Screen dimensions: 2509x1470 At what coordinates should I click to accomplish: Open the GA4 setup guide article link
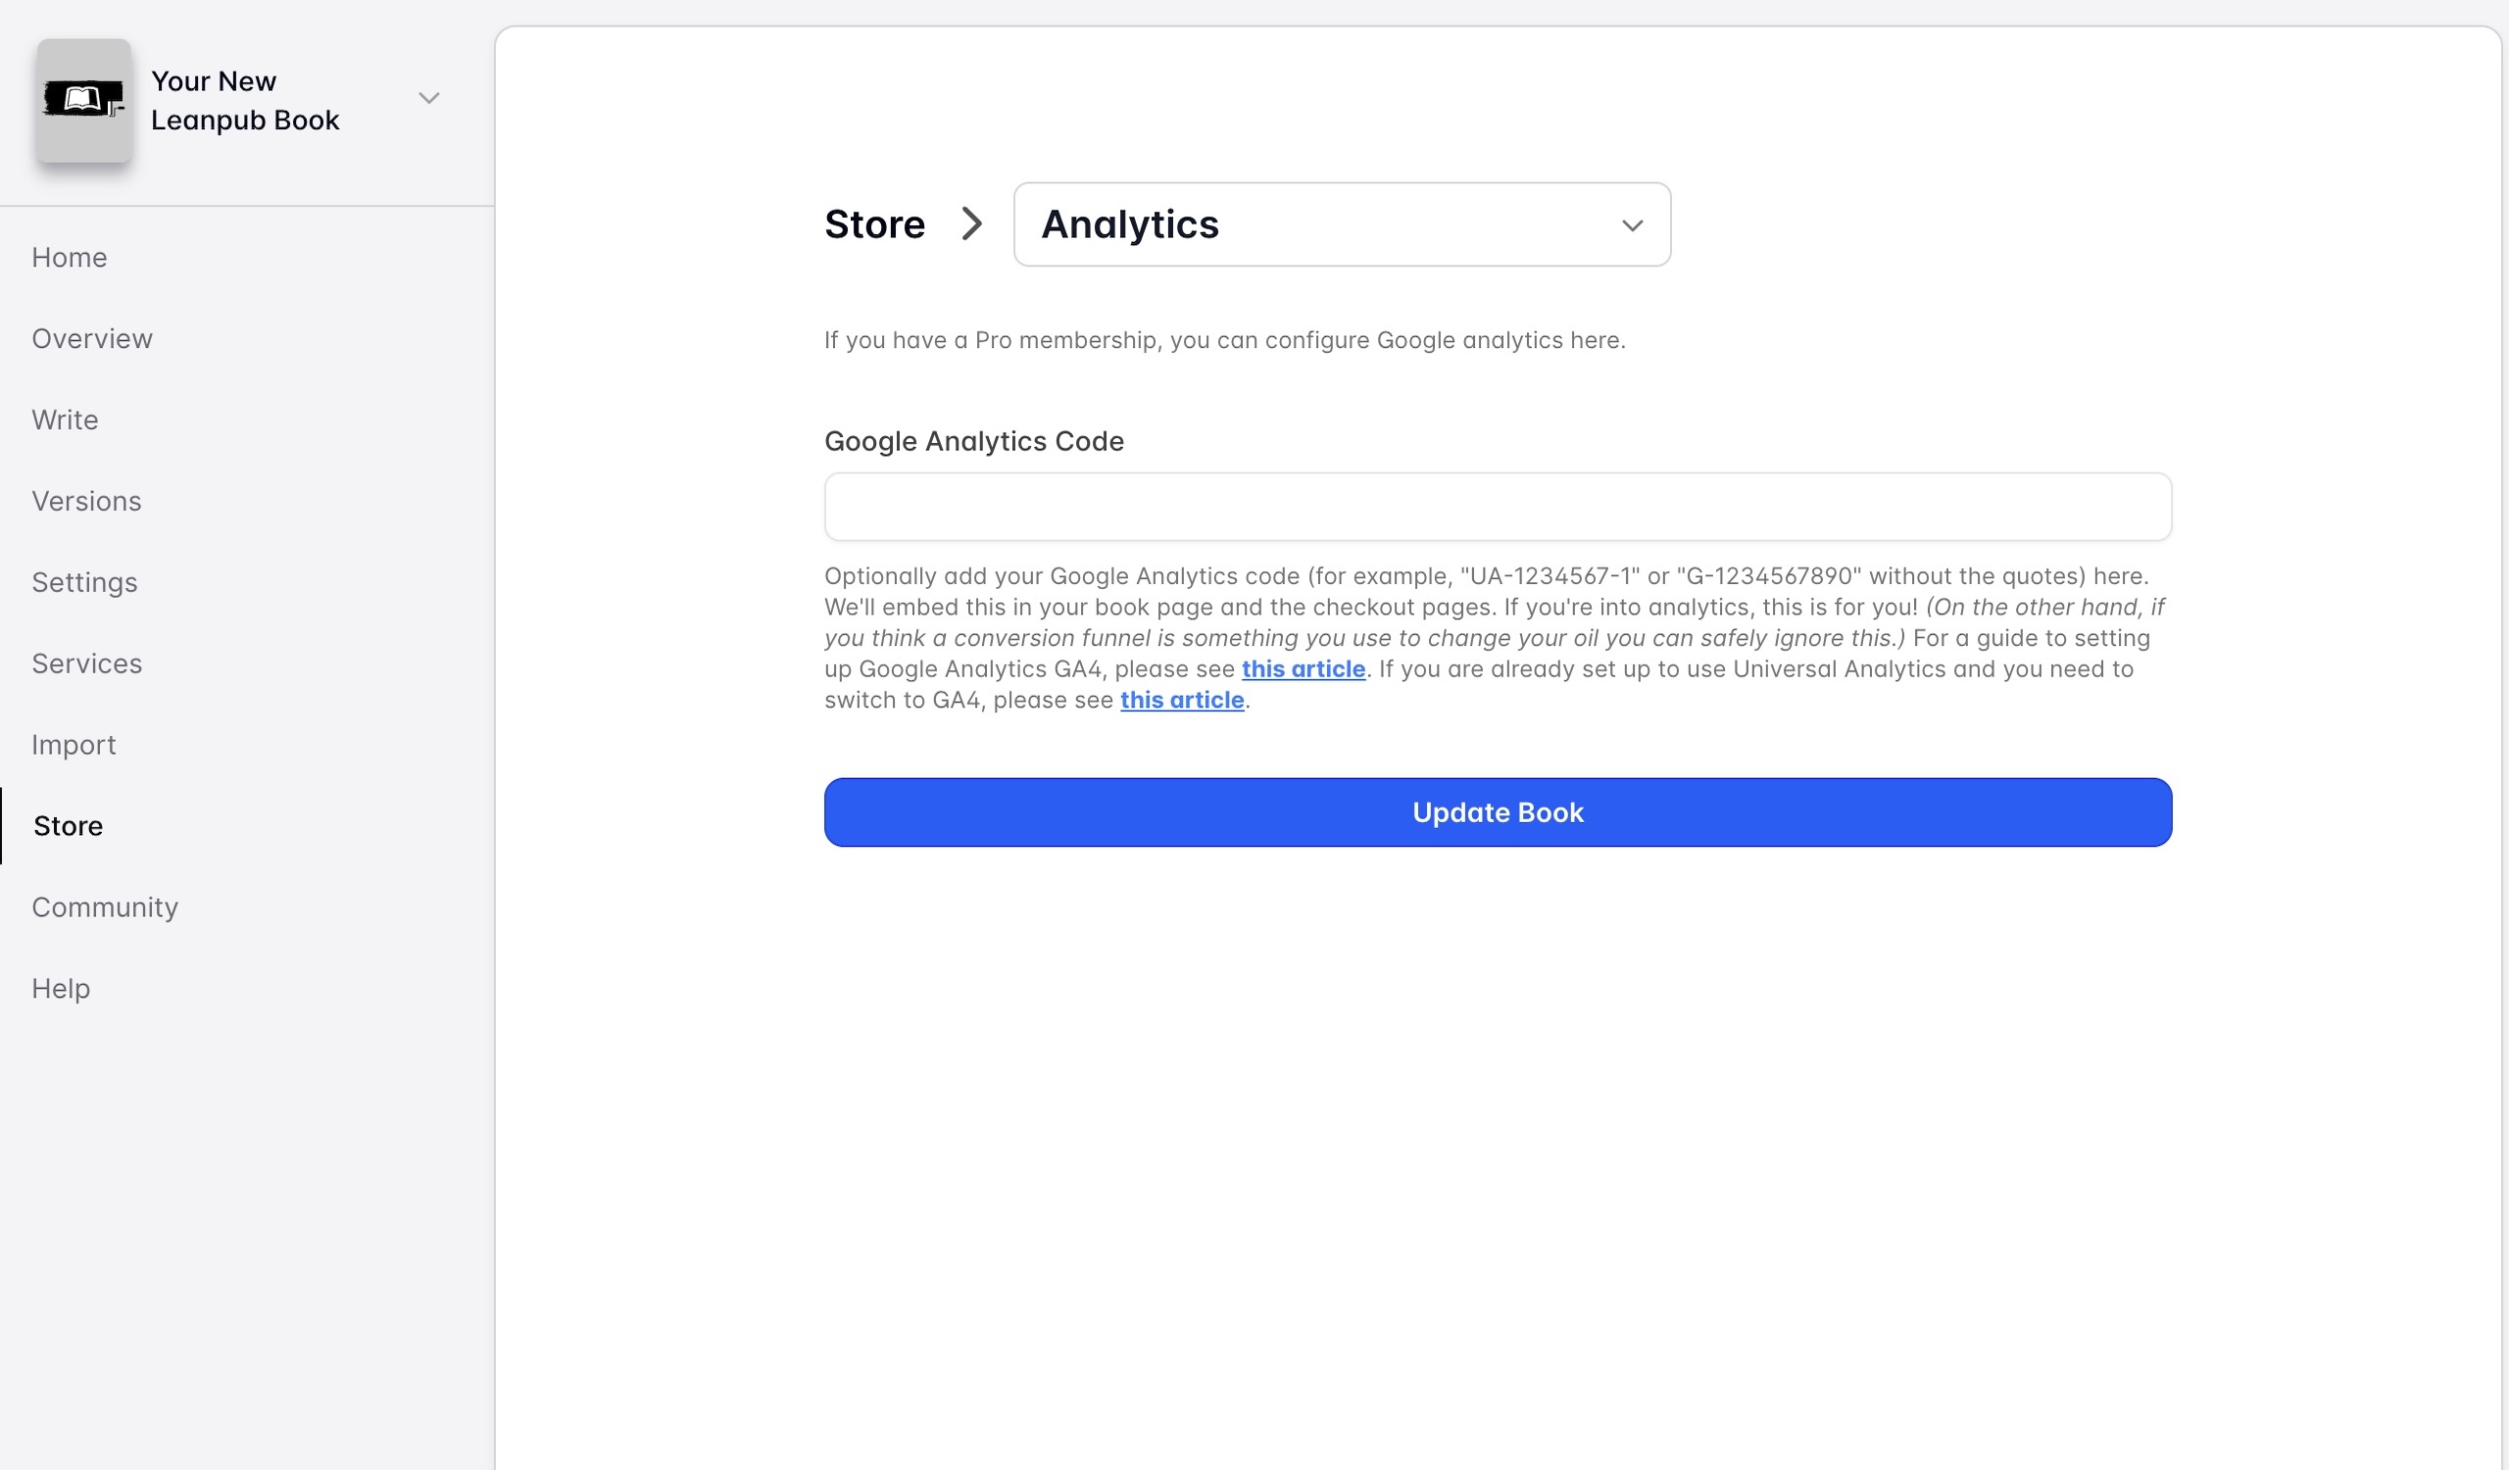1303,668
